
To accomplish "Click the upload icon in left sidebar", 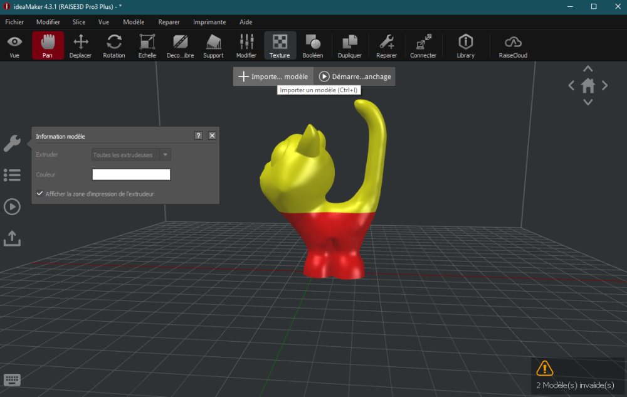I will coord(12,238).
